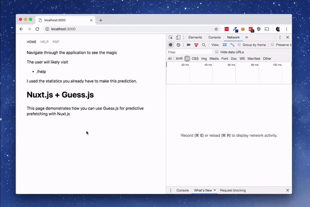This screenshot has width=310, height=207.
Task: Select the What's New drawer tab
Action: pyautogui.click(x=203, y=190)
